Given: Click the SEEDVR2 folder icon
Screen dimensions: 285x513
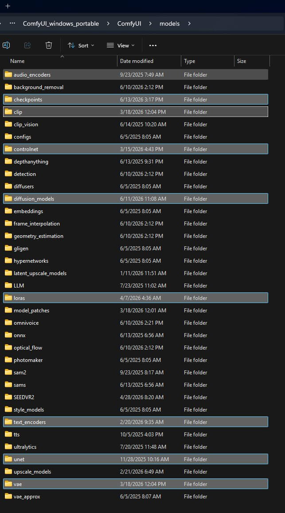Looking at the screenshot, I should [8, 397].
